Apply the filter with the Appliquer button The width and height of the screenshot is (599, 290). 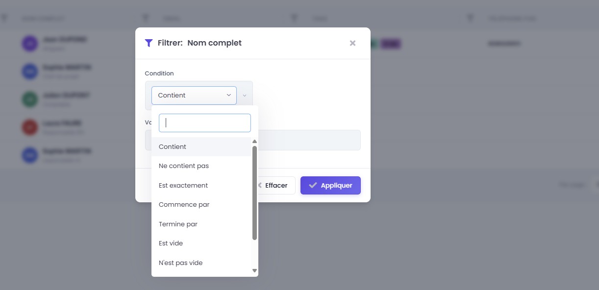330,186
